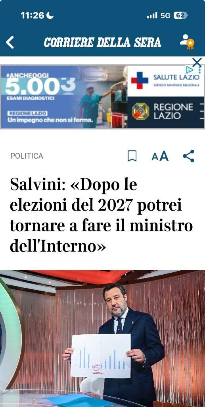The image size is (205, 407).
Task: Share the article
Action: pyautogui.click(x=188, y=156)
